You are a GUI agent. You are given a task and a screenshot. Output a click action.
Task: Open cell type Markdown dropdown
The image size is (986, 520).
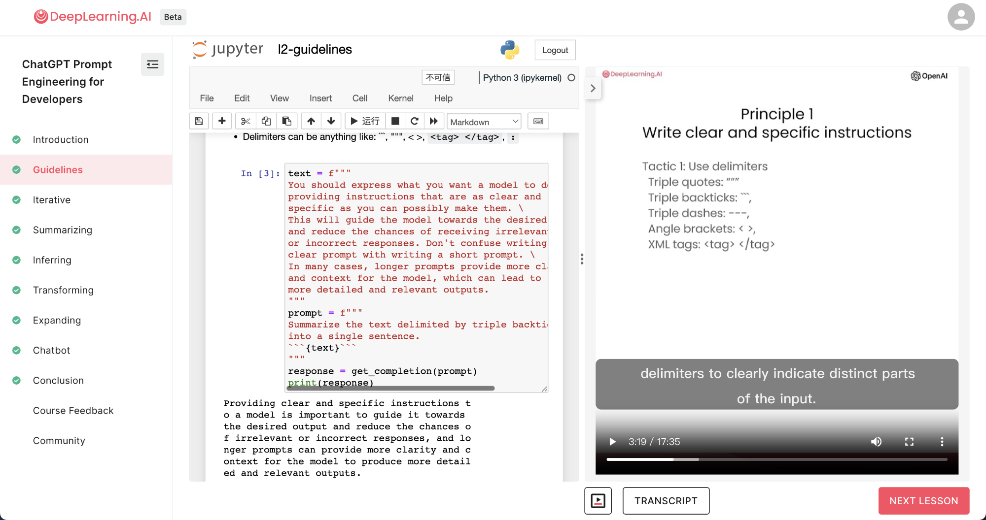click(x=484, y=122)
